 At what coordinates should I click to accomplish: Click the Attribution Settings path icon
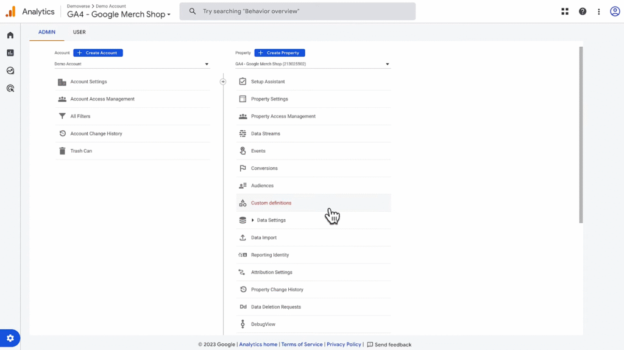click(242, 273)
